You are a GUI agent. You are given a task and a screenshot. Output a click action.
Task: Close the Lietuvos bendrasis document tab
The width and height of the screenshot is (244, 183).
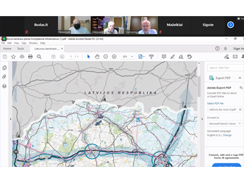[x=62, y=49]
